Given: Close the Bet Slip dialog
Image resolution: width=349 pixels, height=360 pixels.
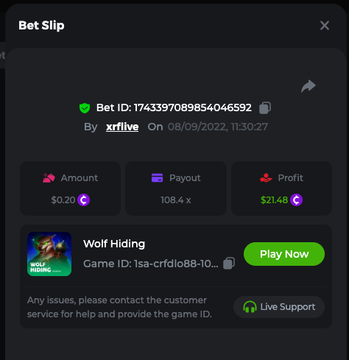Looking at the screenshot, I should [x=325, y=25].
